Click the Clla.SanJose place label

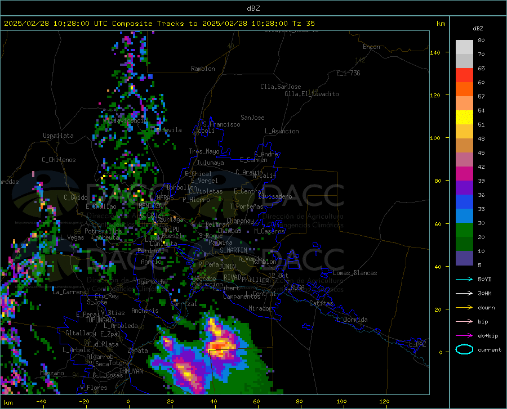click(281, 87)
